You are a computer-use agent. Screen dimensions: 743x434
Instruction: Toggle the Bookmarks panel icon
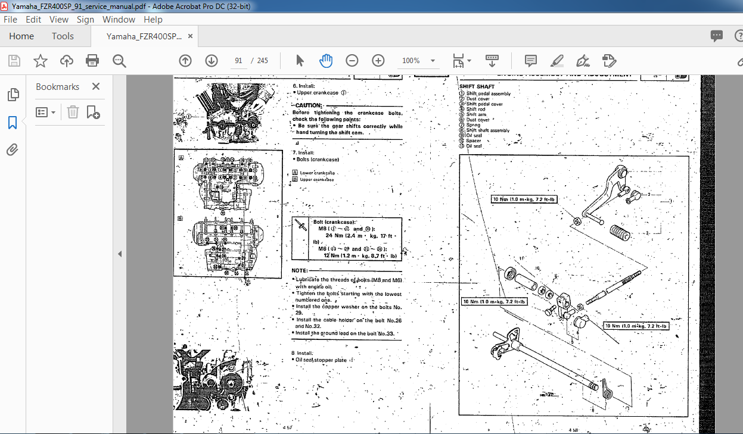click(x=13, y=123)
